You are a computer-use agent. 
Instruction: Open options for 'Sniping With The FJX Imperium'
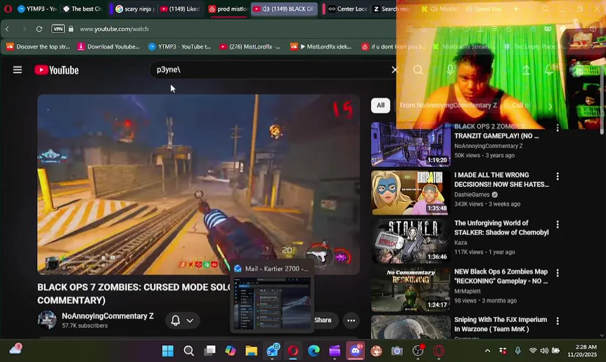(x=557, y=321)
